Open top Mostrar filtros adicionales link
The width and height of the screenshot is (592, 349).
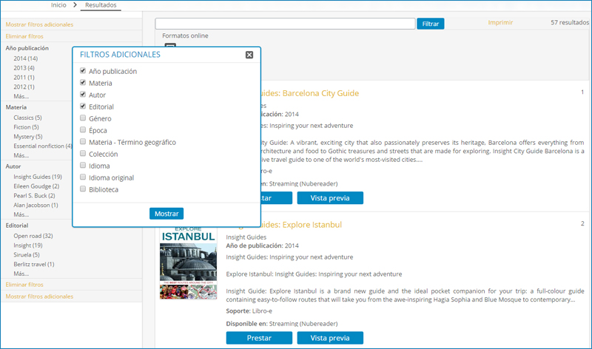(x=39, y=24)
